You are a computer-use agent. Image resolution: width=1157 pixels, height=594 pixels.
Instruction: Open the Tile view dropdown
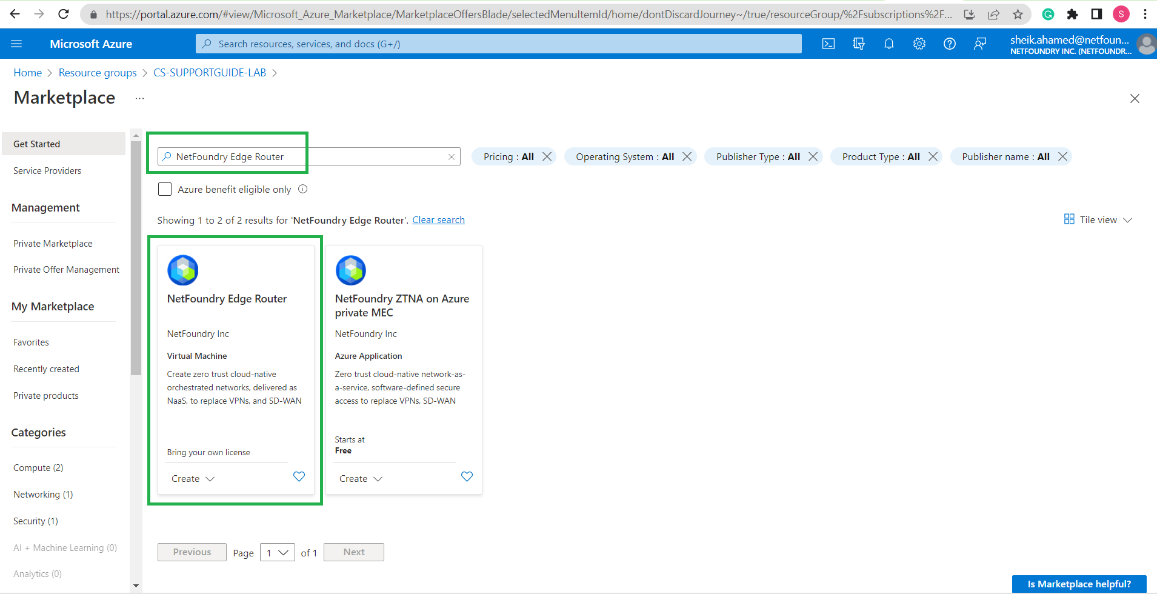tap(1098, 219)
